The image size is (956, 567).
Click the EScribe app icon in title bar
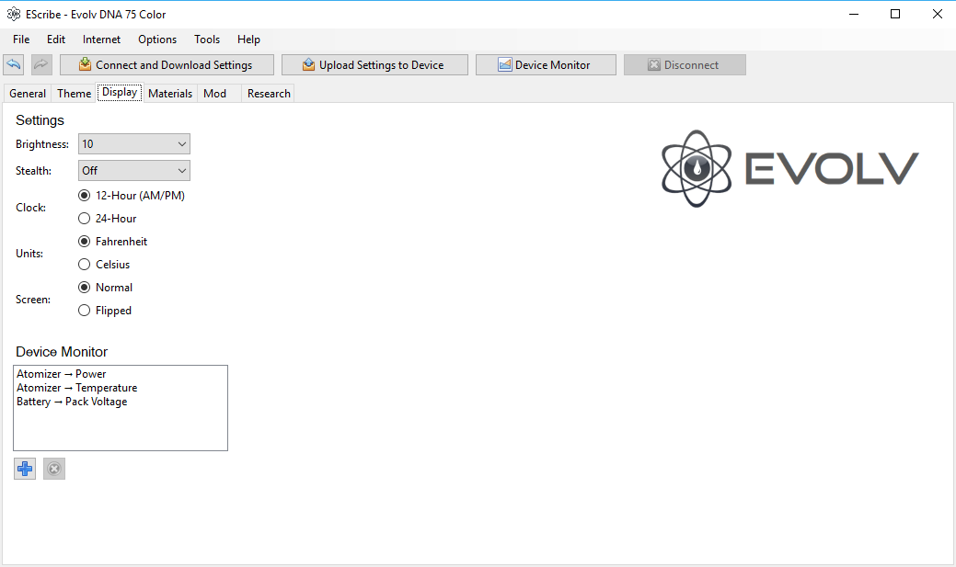tap(14, 15)
